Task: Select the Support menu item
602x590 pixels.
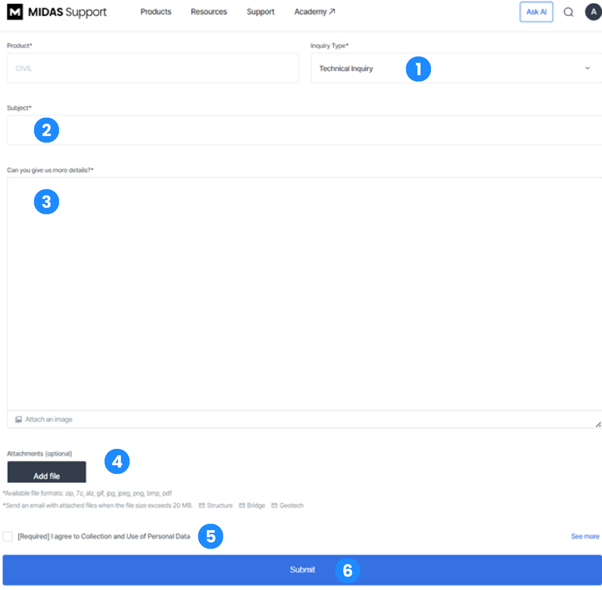Action: 261,12
